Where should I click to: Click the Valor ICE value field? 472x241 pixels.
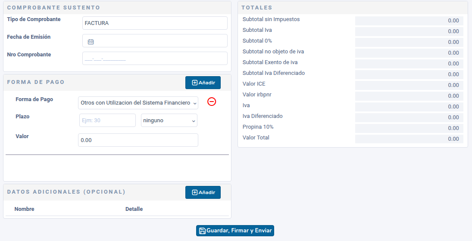coord(409,85)
